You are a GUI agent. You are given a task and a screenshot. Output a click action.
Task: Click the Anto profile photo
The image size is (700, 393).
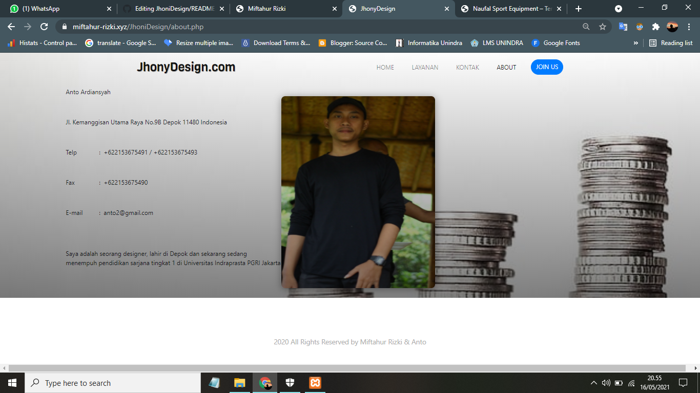[x=358, y=192]
